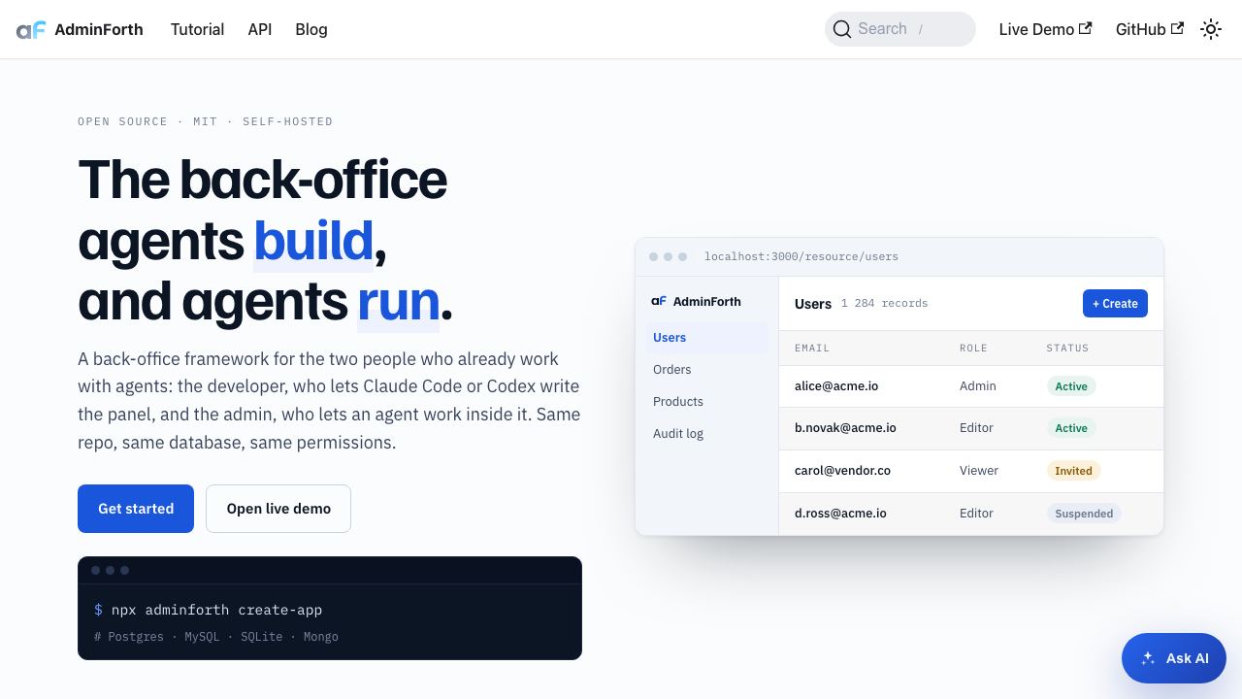This screenshot has width=1242, height=699.
Task: Toggle the light/dark theme sun icon
Action: 1211,29
